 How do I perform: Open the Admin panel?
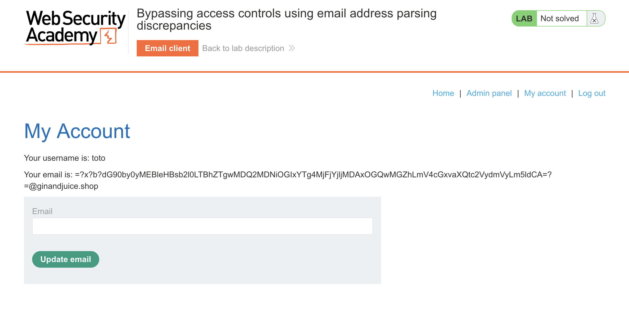[489, 93]
